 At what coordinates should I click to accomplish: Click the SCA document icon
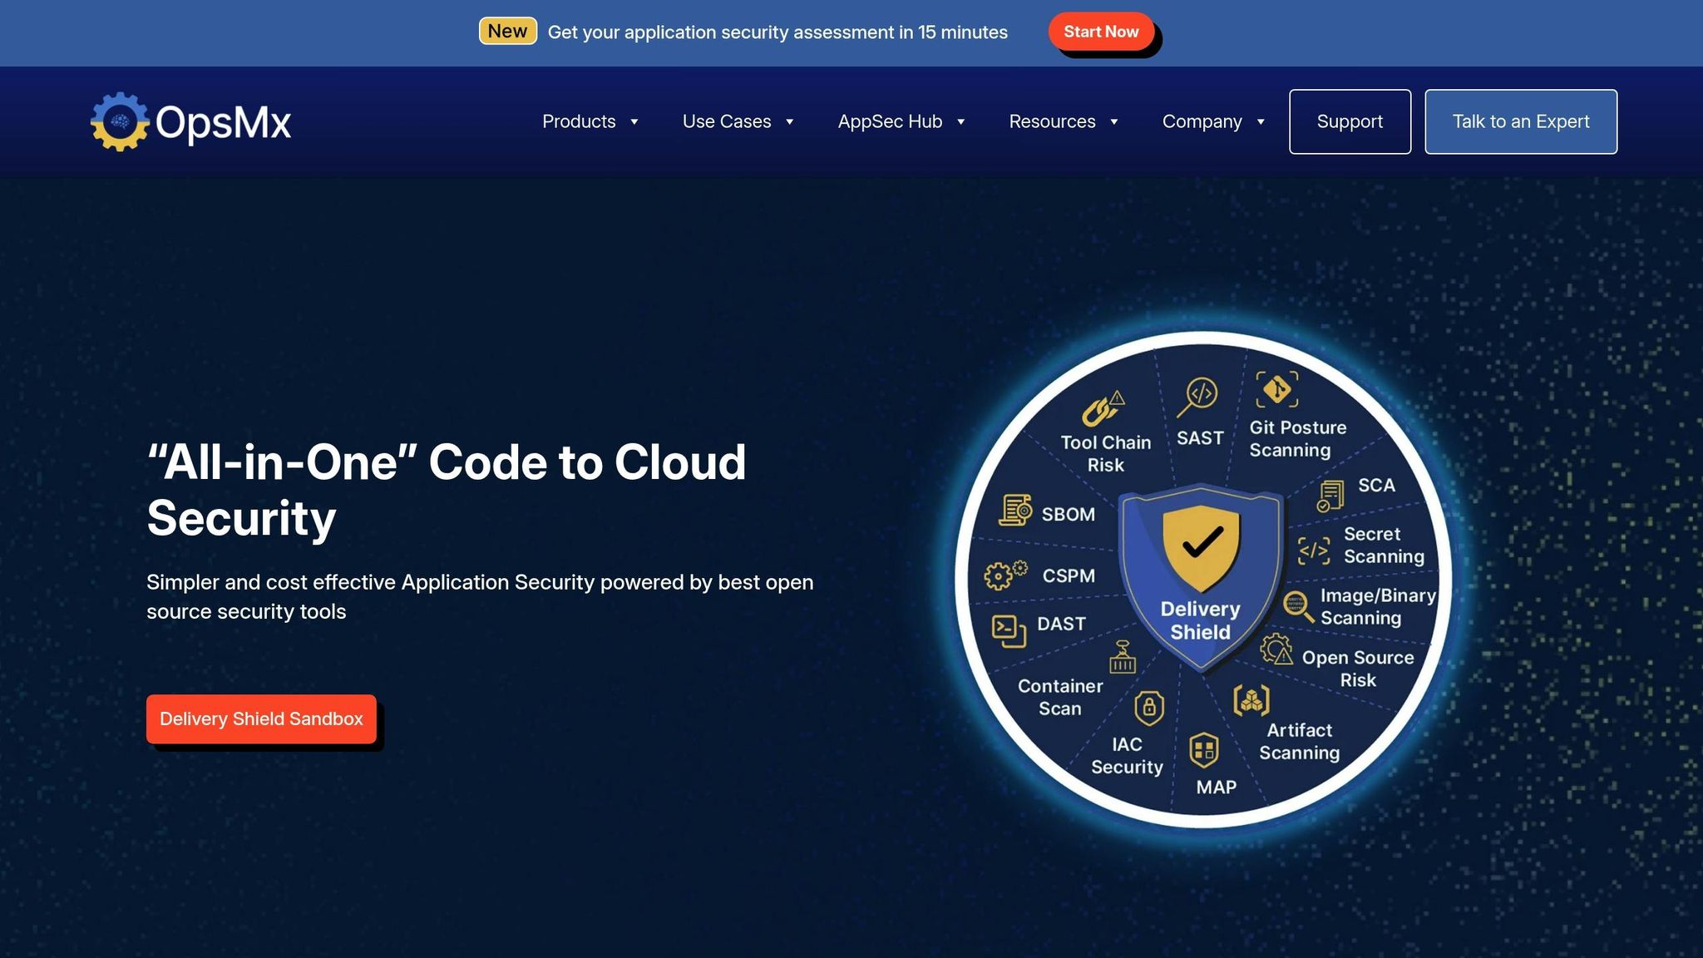click(1330, 496)
